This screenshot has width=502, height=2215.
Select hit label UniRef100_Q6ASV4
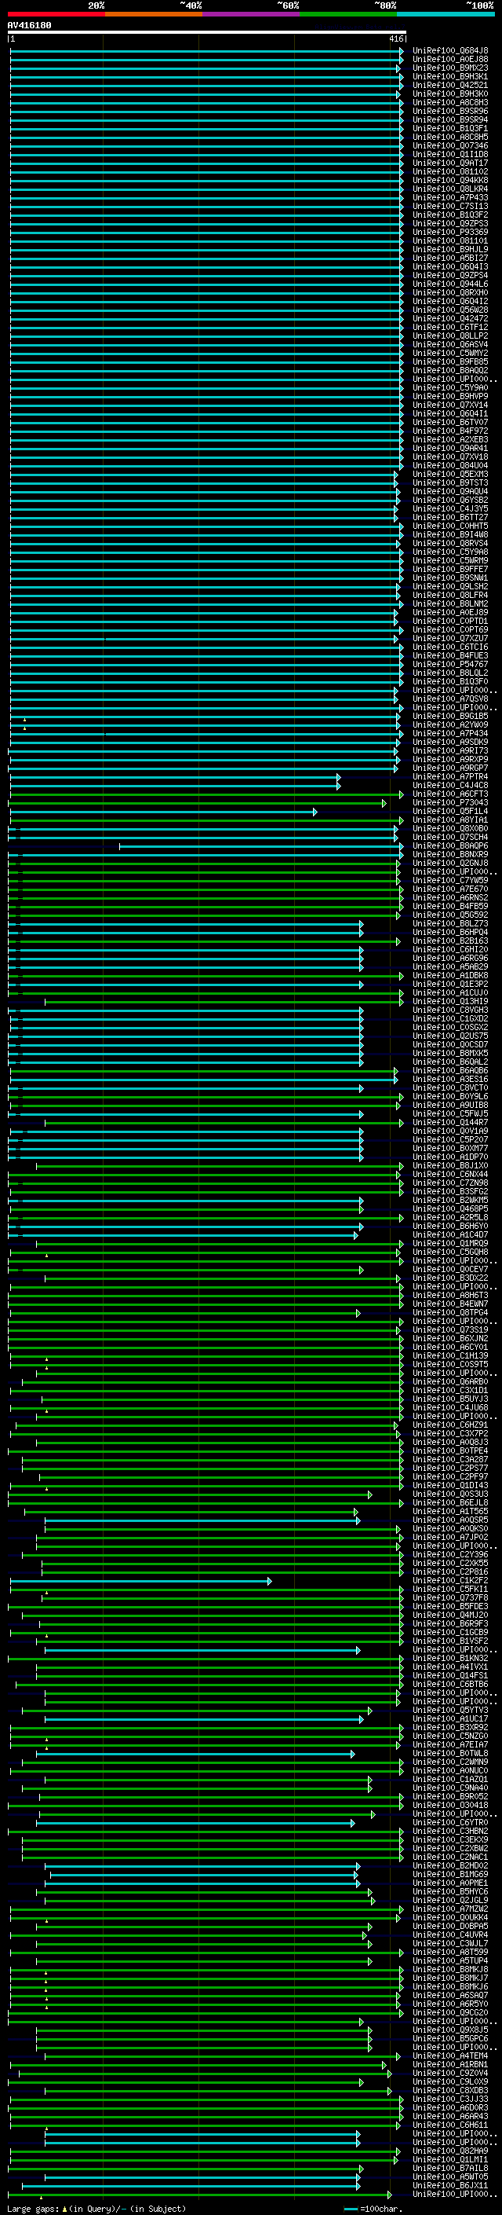coord(450,345)
